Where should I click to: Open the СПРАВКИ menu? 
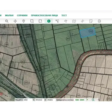(x=22, y=15)
